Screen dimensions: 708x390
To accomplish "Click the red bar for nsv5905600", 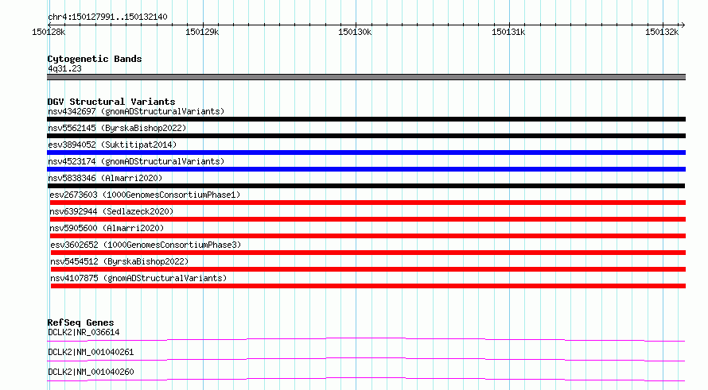I will click(x=368, y=236).
